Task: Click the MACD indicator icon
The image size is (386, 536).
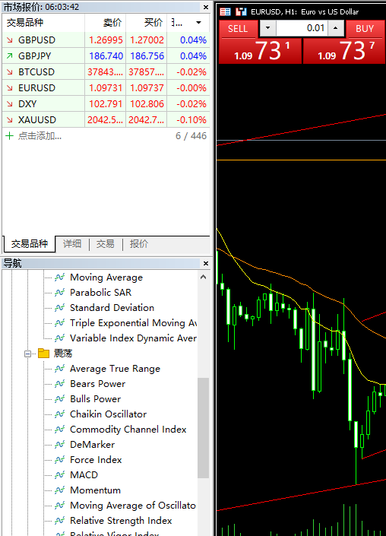Action: pos(60,475)
